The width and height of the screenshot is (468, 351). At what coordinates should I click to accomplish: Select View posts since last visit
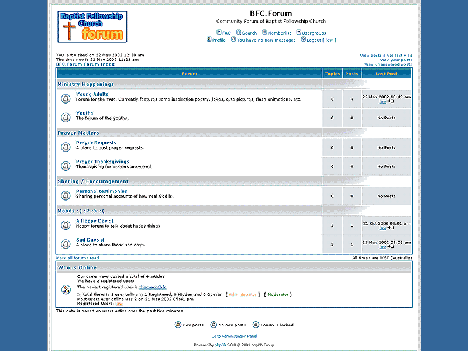pos(386,55)
